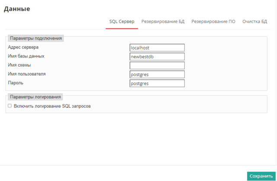Click the Имя пользователя label
Viewport: 277px width, 181px height.
pos(27,74)
